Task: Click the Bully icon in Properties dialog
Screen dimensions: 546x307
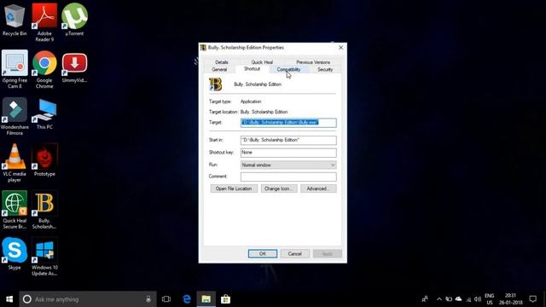Action: coord(215,84)
